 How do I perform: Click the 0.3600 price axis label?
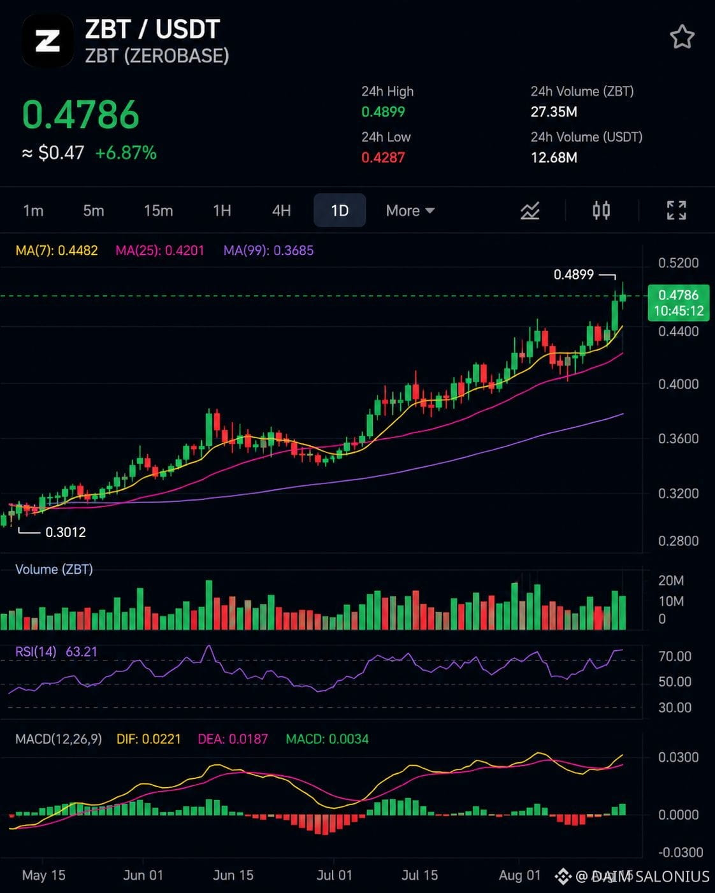(679, 439)
